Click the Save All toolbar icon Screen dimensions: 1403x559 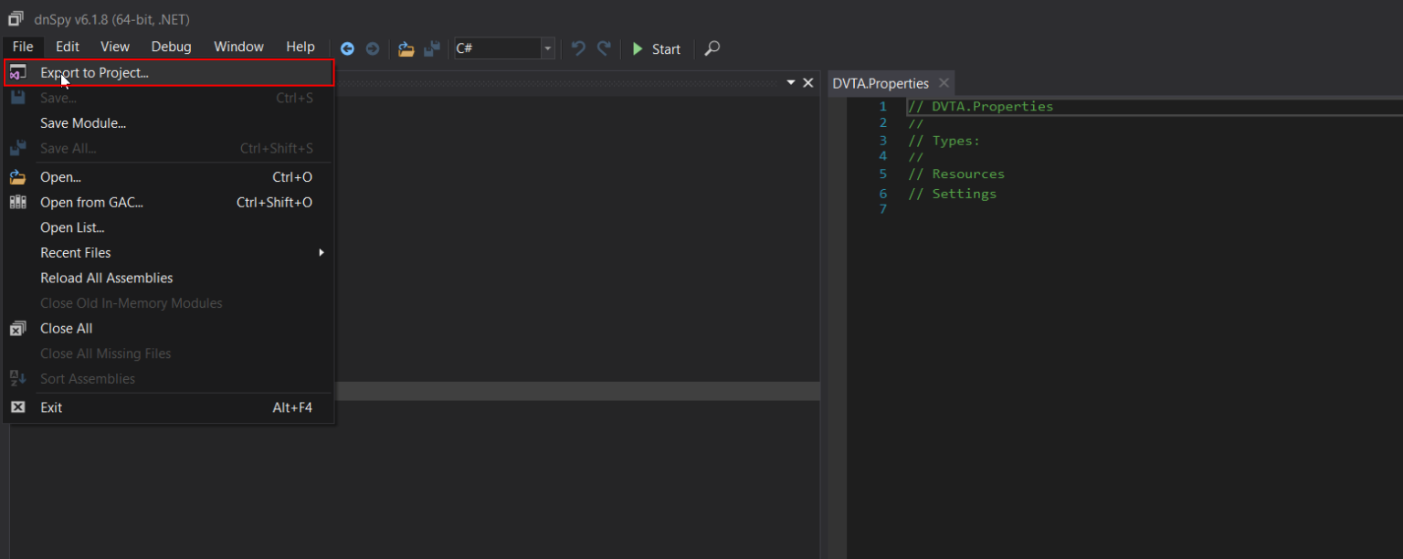pyautogui.click(x=432, y=48)
